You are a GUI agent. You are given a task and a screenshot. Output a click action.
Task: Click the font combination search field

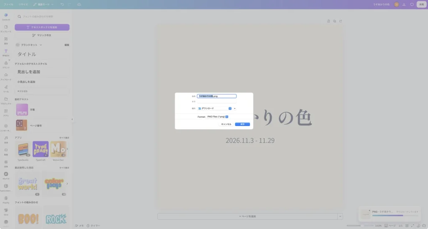click(43, 17)
